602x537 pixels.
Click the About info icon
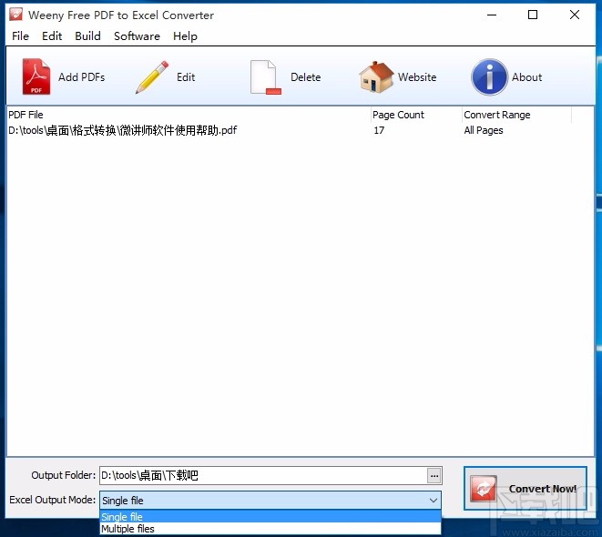[x=489, y=76]
